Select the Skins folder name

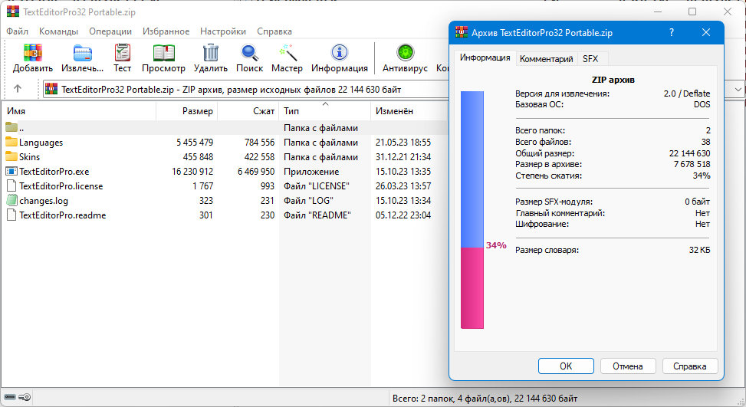pyautogui.click(x=29, y=157)
